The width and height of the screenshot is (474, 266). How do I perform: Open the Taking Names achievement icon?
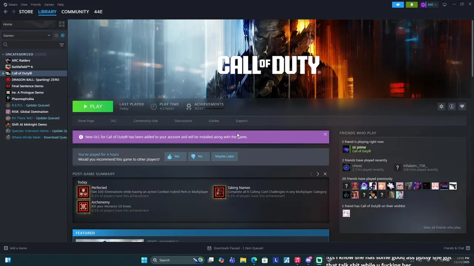(219, 192)
